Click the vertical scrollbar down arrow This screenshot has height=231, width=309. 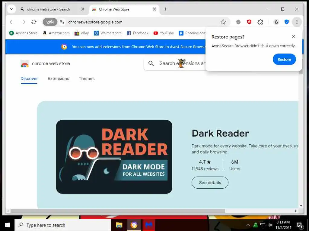[x=301, y=206]
